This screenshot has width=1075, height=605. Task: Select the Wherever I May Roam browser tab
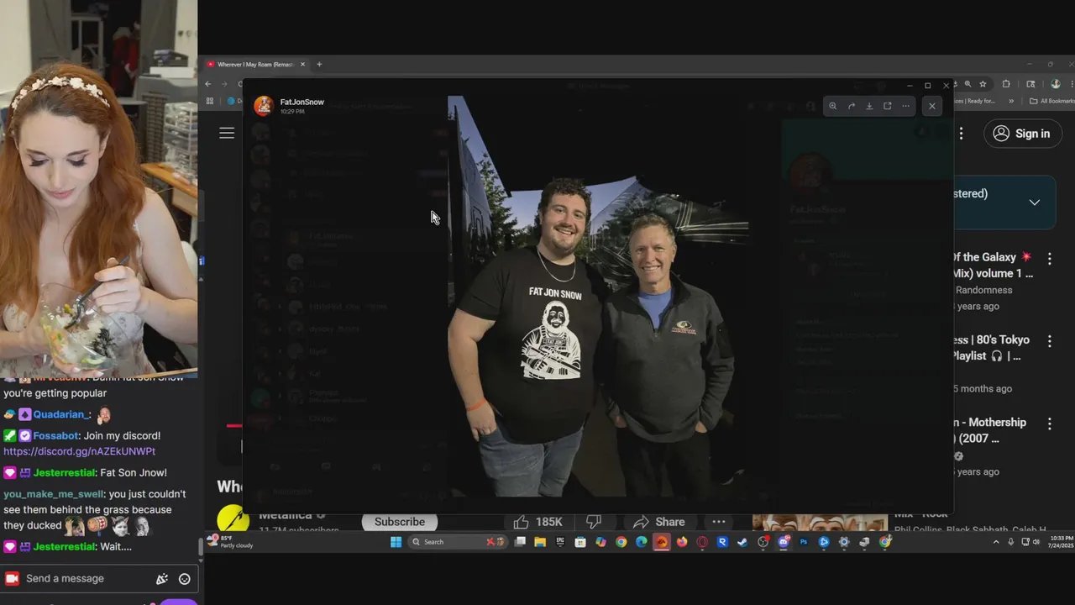click(x=254, y=64)
